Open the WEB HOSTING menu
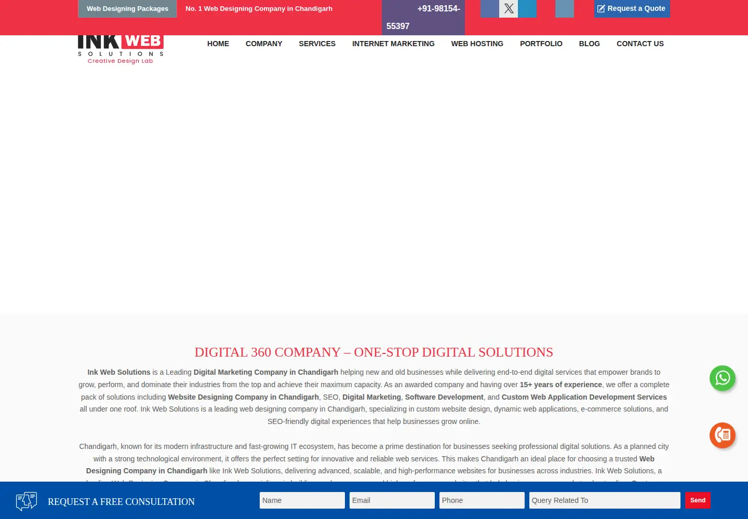This screenshot has height=519, width=748. (x=477, y=44)
